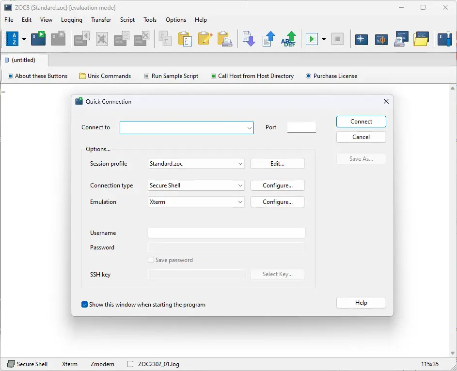The image size is (457, 371).
Task: Click Call Host from Host Directory button
Action: point(252,76)
